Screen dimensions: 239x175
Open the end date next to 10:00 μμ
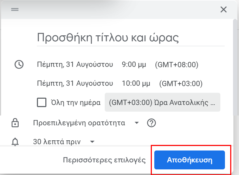pos(75,84)
